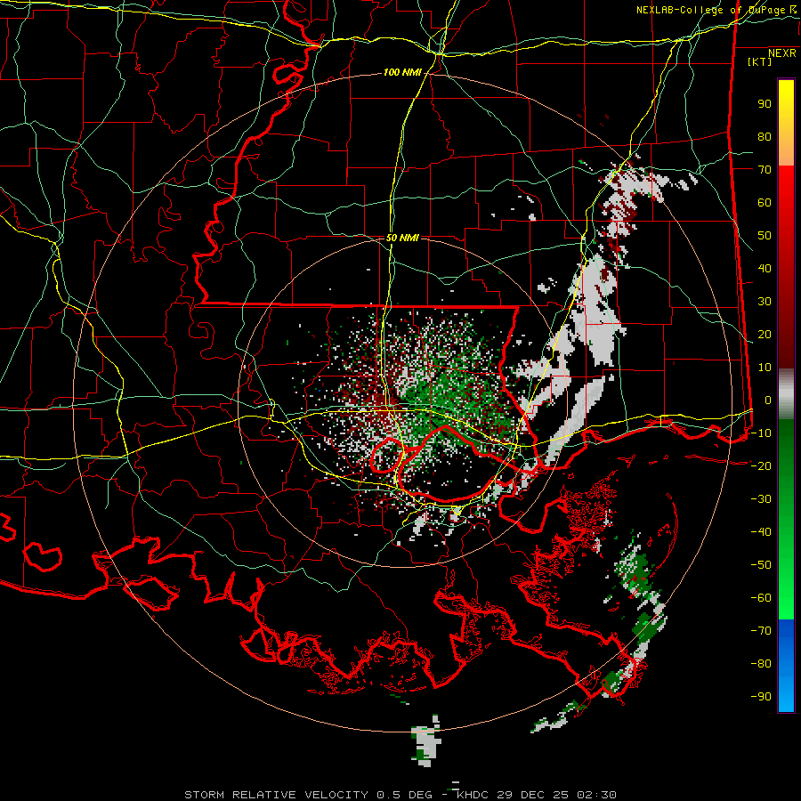Click the 50 value on velocity scale
Viewport: 801px width, 801px height.
coord(765,236)
